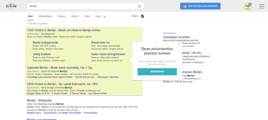Open the hamburger menu
268x120 pixels.
point(261,6)
